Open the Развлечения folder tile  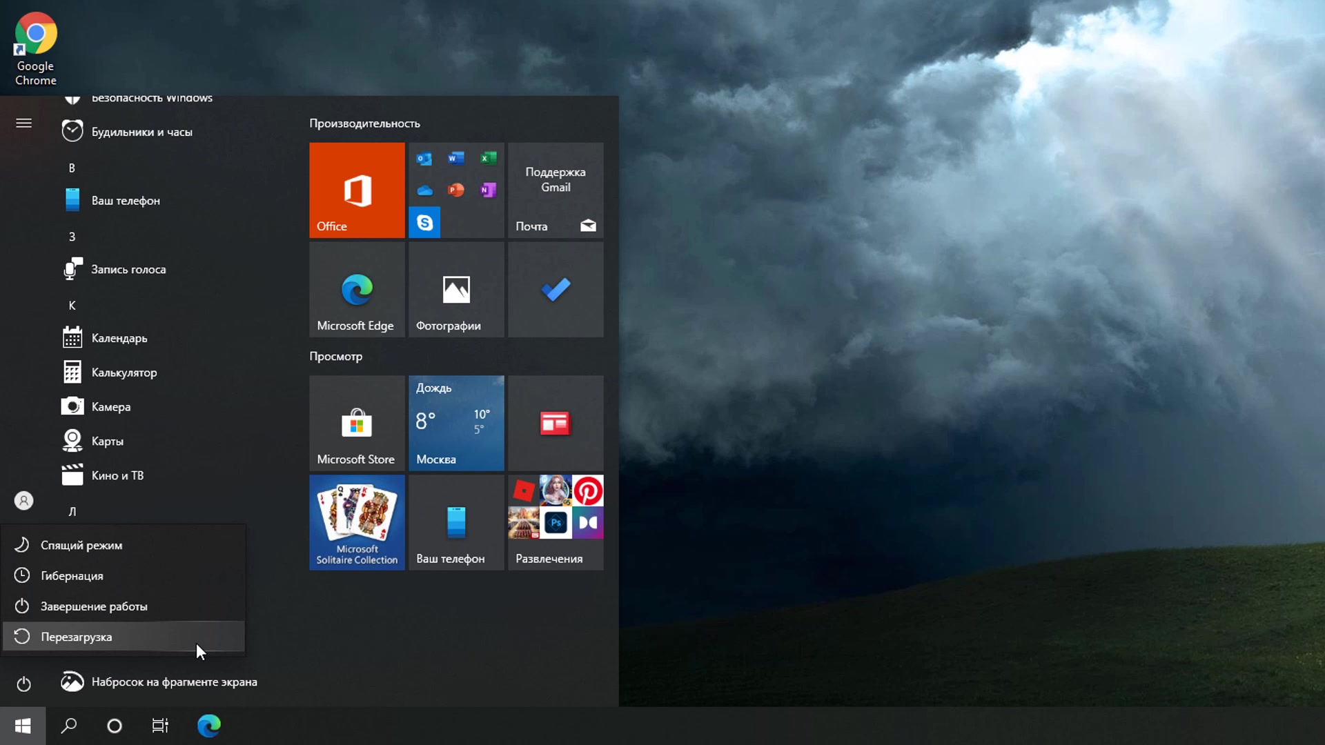point(556,522)
